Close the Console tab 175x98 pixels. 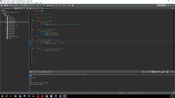tap(59, 72)
